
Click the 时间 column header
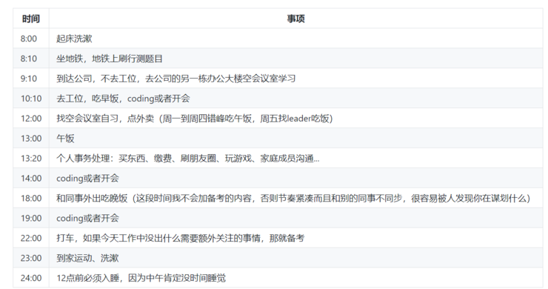(31, 19)
